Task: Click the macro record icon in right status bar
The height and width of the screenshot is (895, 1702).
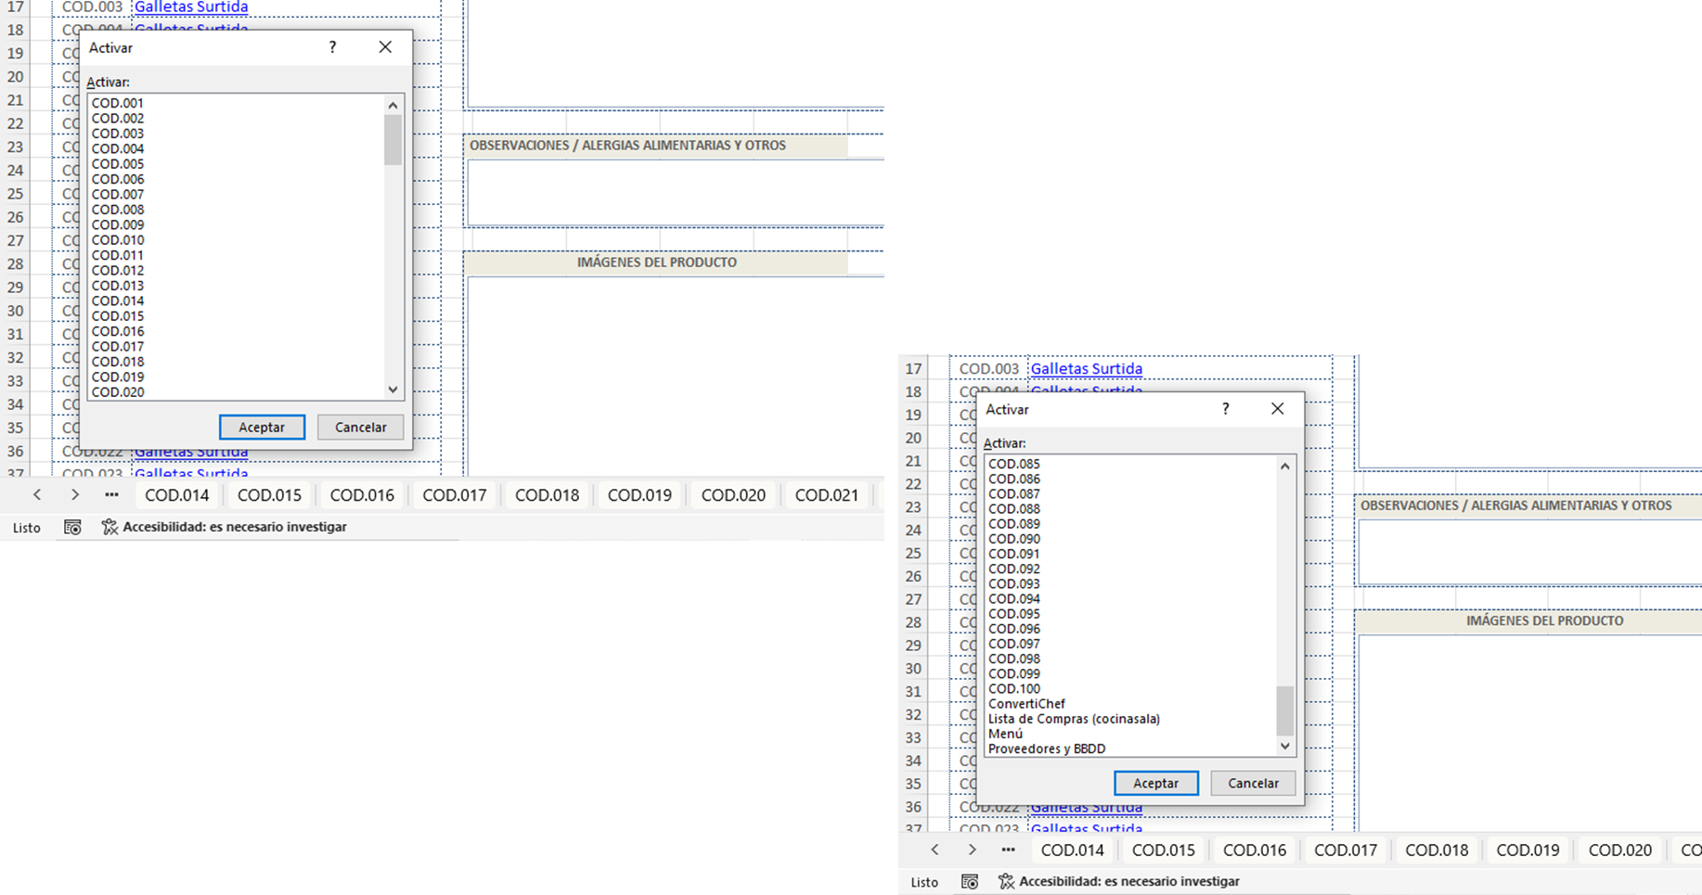Action: pos(970,881)
